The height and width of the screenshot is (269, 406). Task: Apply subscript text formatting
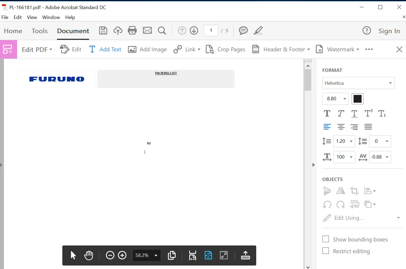[382, 114]
